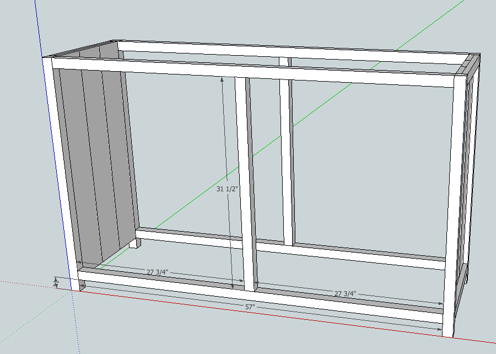Viewport: 496px width, 354px height.
Task: Click the 27 3/4" label on the right bay
Action: 346,293
